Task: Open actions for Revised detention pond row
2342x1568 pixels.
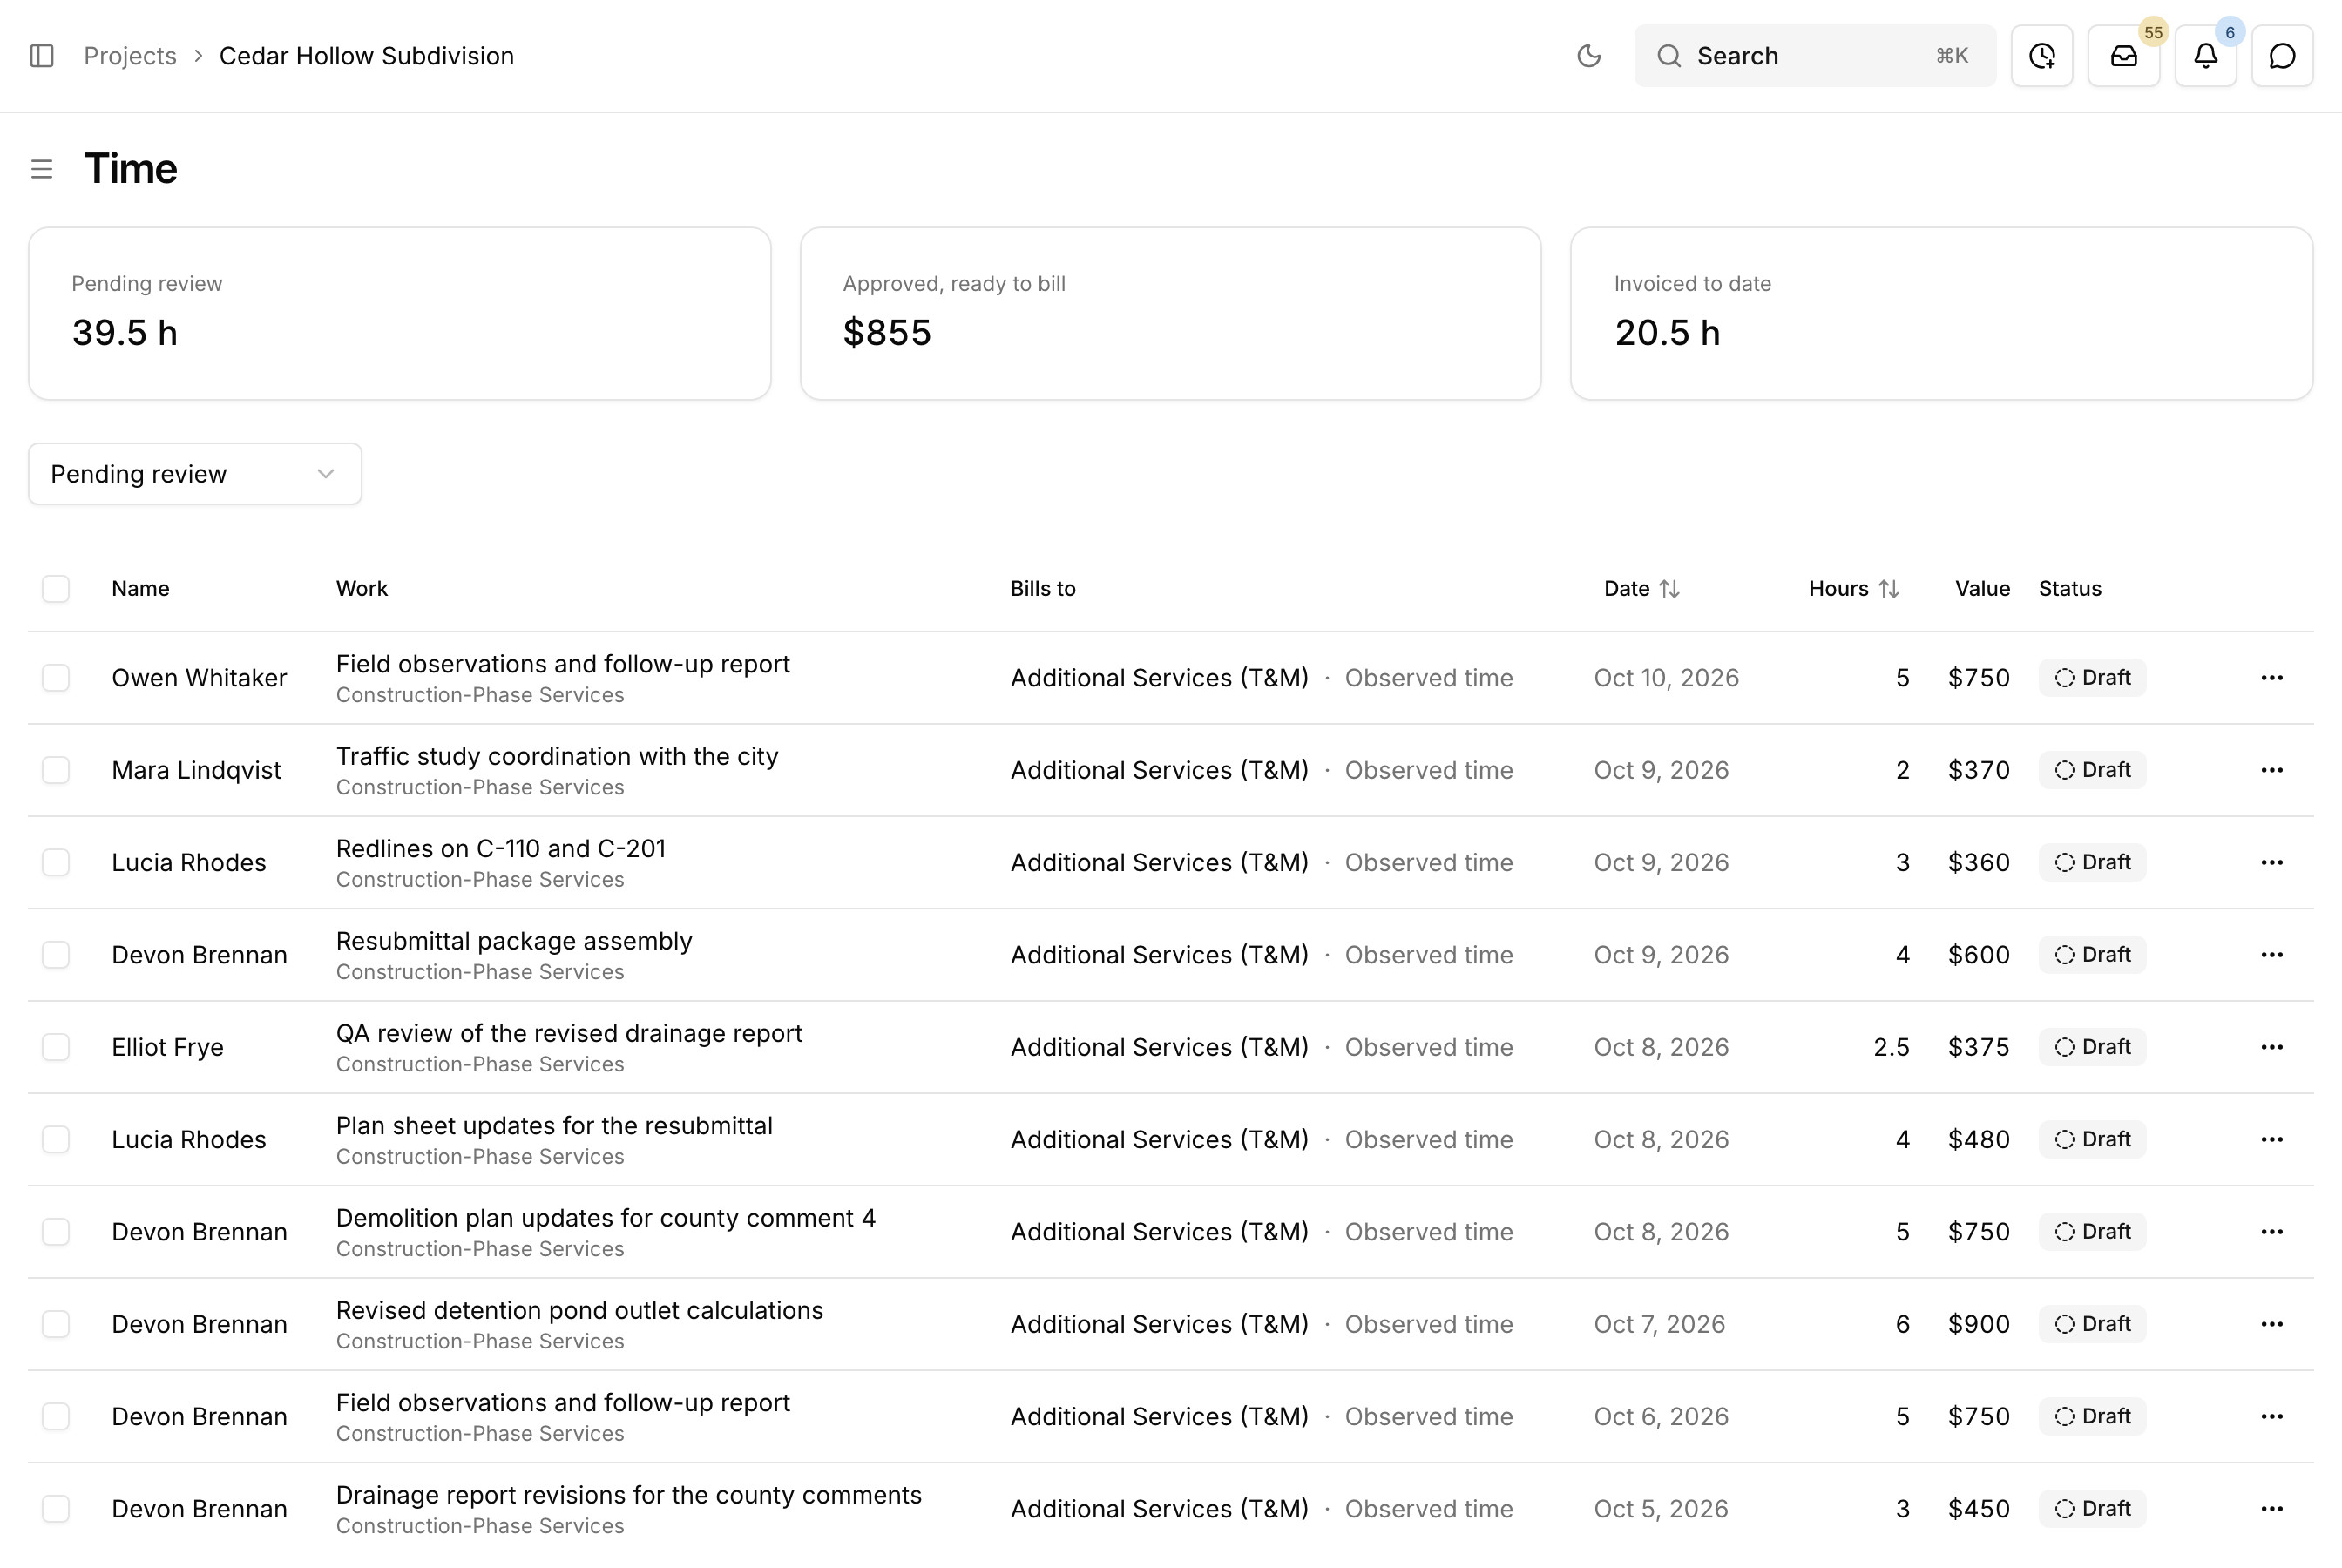Action: click(2272, 1324)
